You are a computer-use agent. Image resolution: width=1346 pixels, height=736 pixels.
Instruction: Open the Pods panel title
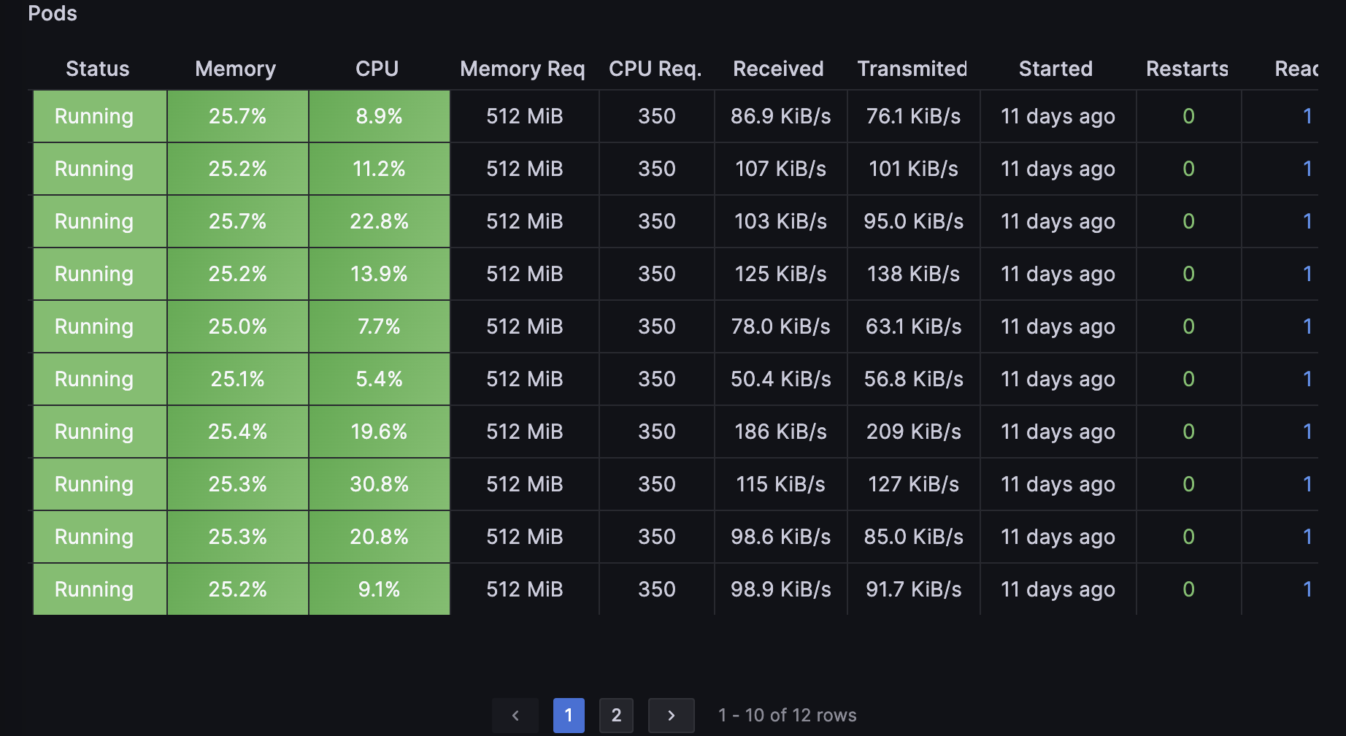[53, 13]
